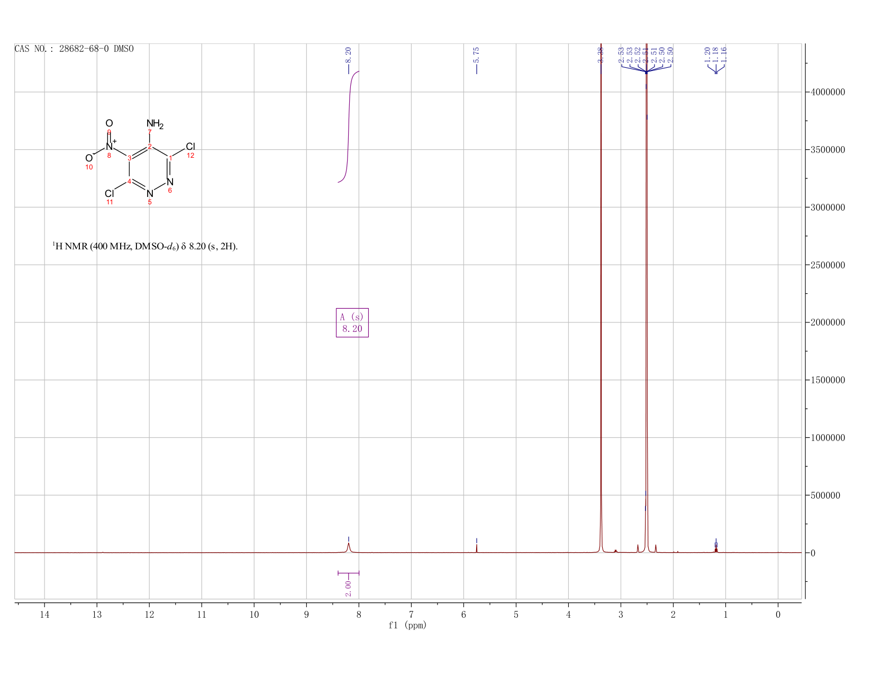
Task: Click the ring nitrogen labeled 5
Action: click(150, 194)
